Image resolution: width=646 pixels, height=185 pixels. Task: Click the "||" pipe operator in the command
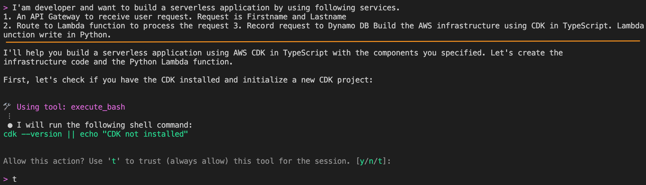tap(71, 134)
